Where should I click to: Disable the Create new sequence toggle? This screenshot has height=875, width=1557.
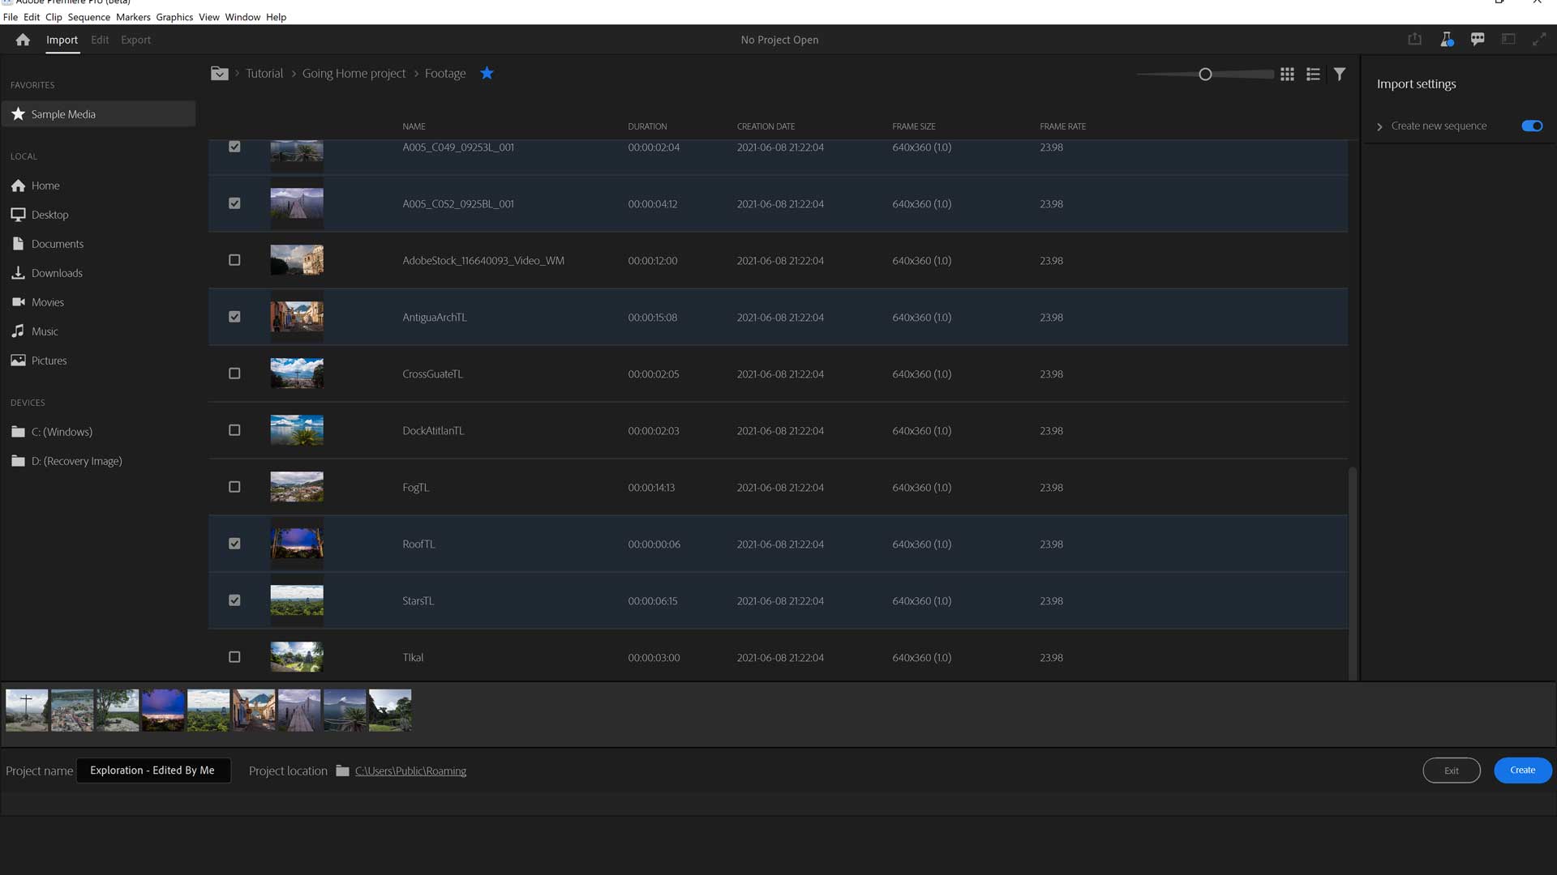coord(1532,126)
